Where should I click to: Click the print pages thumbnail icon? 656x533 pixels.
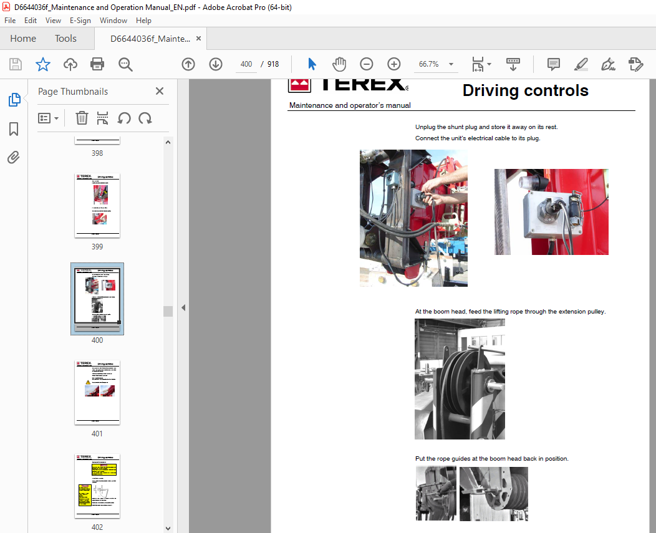pyautogui.click(x=102, y=118)
